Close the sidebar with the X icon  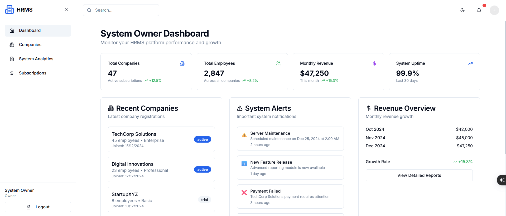point(66,9)
